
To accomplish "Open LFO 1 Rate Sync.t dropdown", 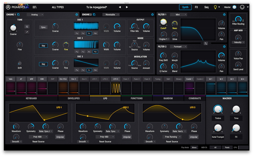I will (x=46, y=131).
